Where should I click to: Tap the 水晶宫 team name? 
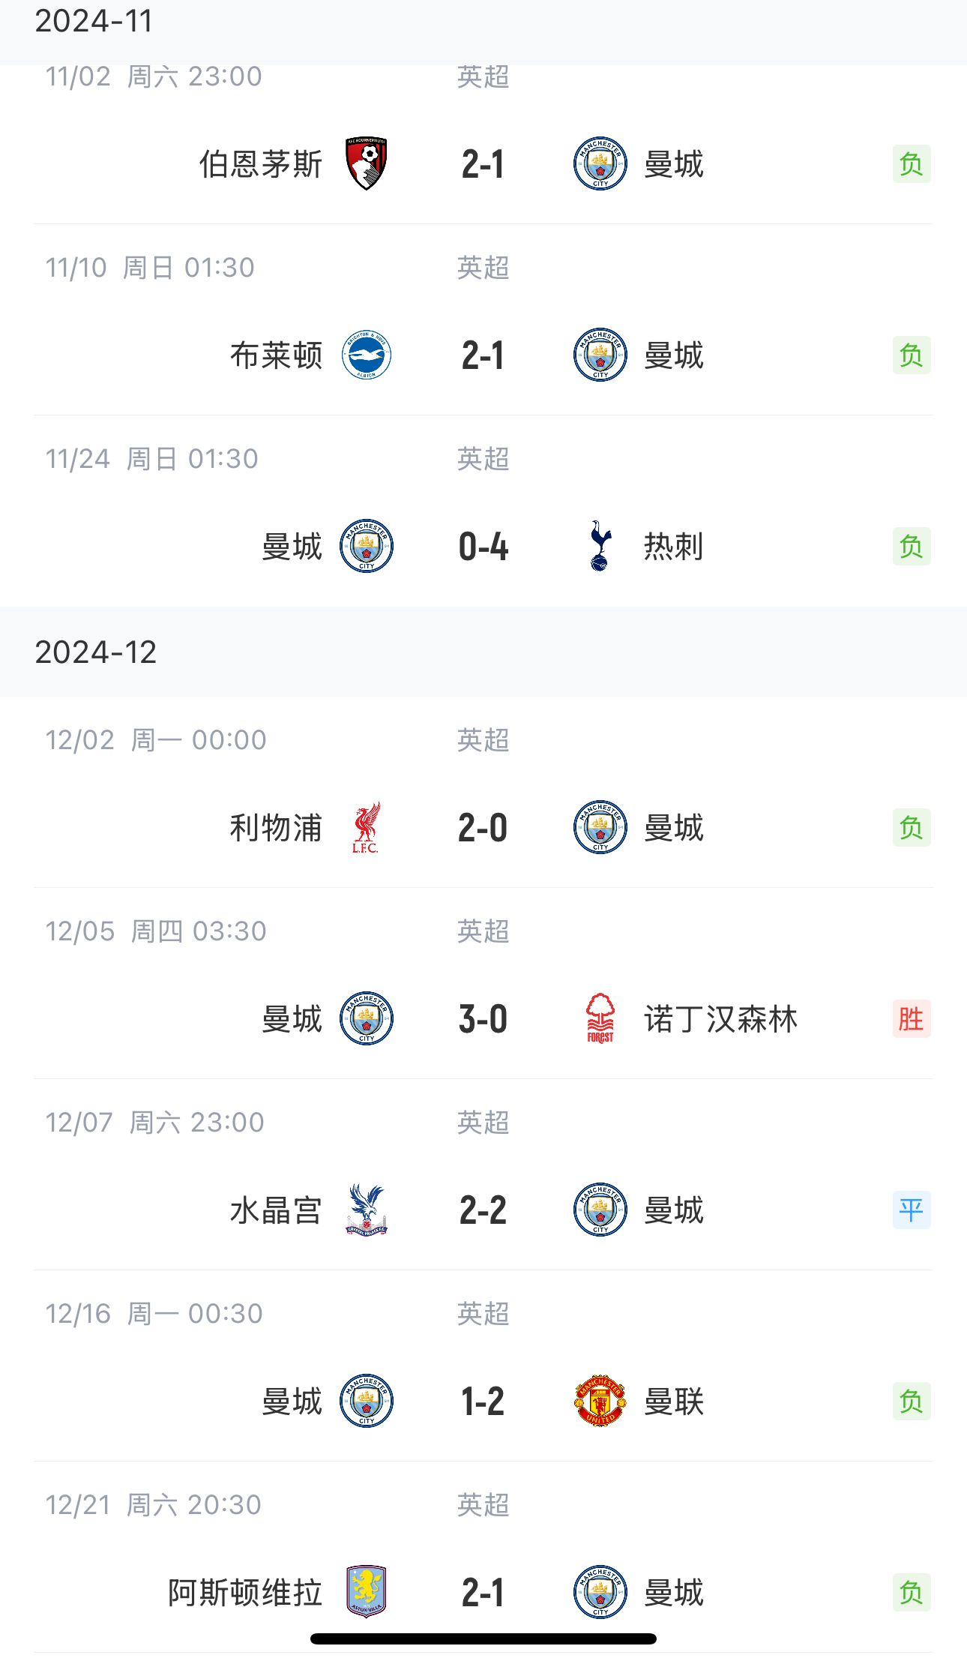(x=276, y=1210)
